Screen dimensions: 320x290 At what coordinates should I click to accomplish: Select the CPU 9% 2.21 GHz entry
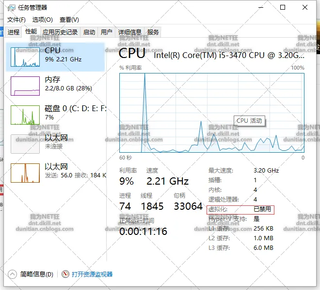coord(55,57)
